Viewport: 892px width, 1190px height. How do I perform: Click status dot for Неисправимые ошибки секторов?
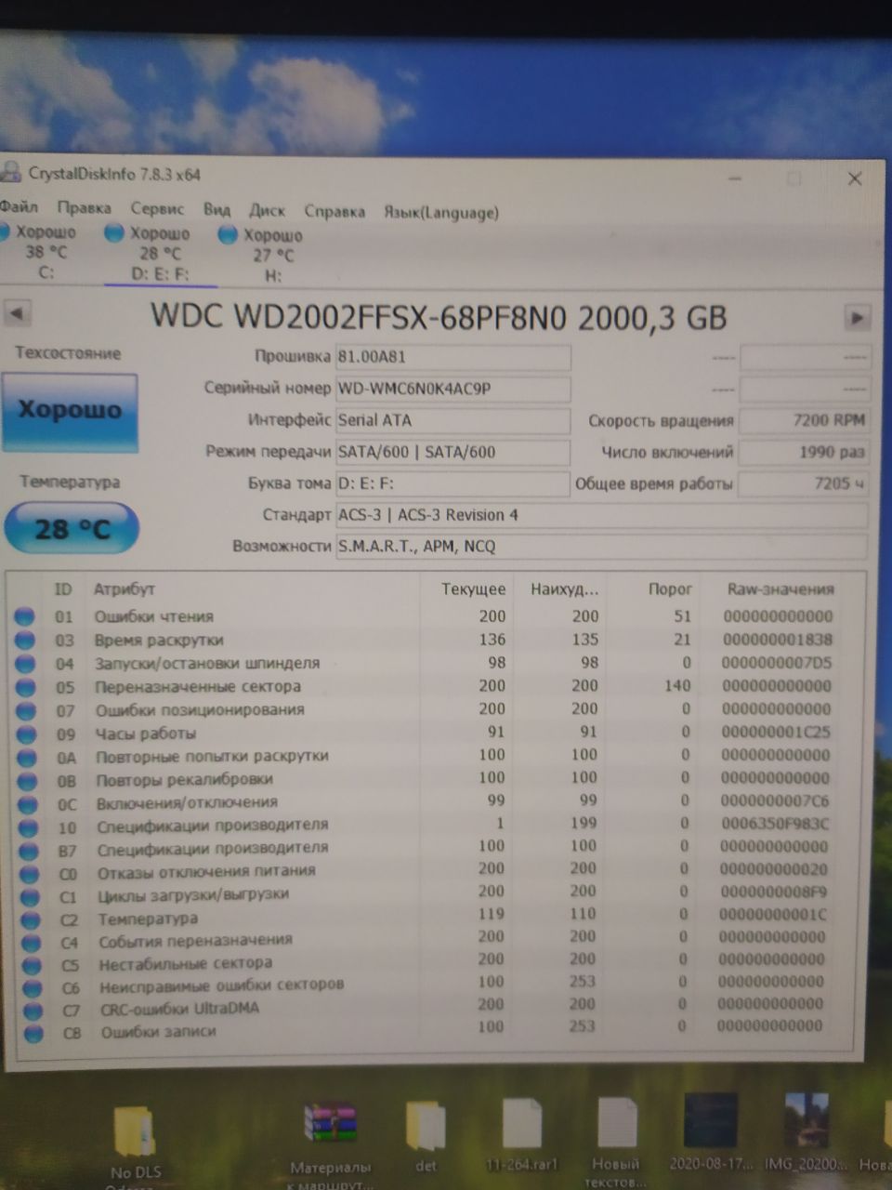33,987
